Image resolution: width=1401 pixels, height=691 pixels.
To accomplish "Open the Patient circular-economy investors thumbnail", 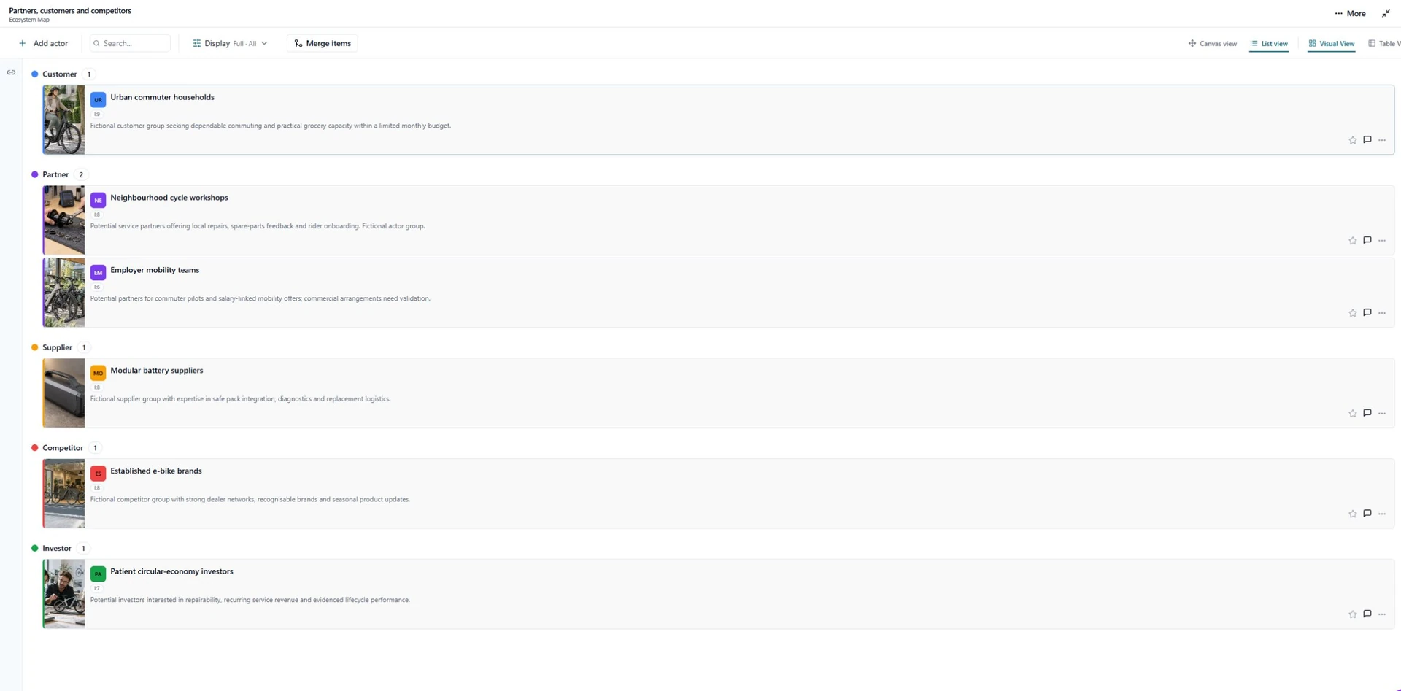I will pyautogui.click(x=63, y=594).
